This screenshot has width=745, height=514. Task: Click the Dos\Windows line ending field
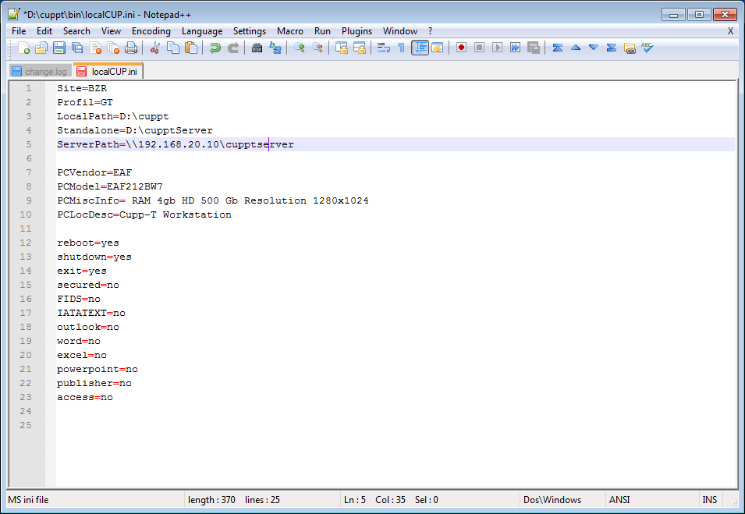pyautogui.click(x=552, y=500)
